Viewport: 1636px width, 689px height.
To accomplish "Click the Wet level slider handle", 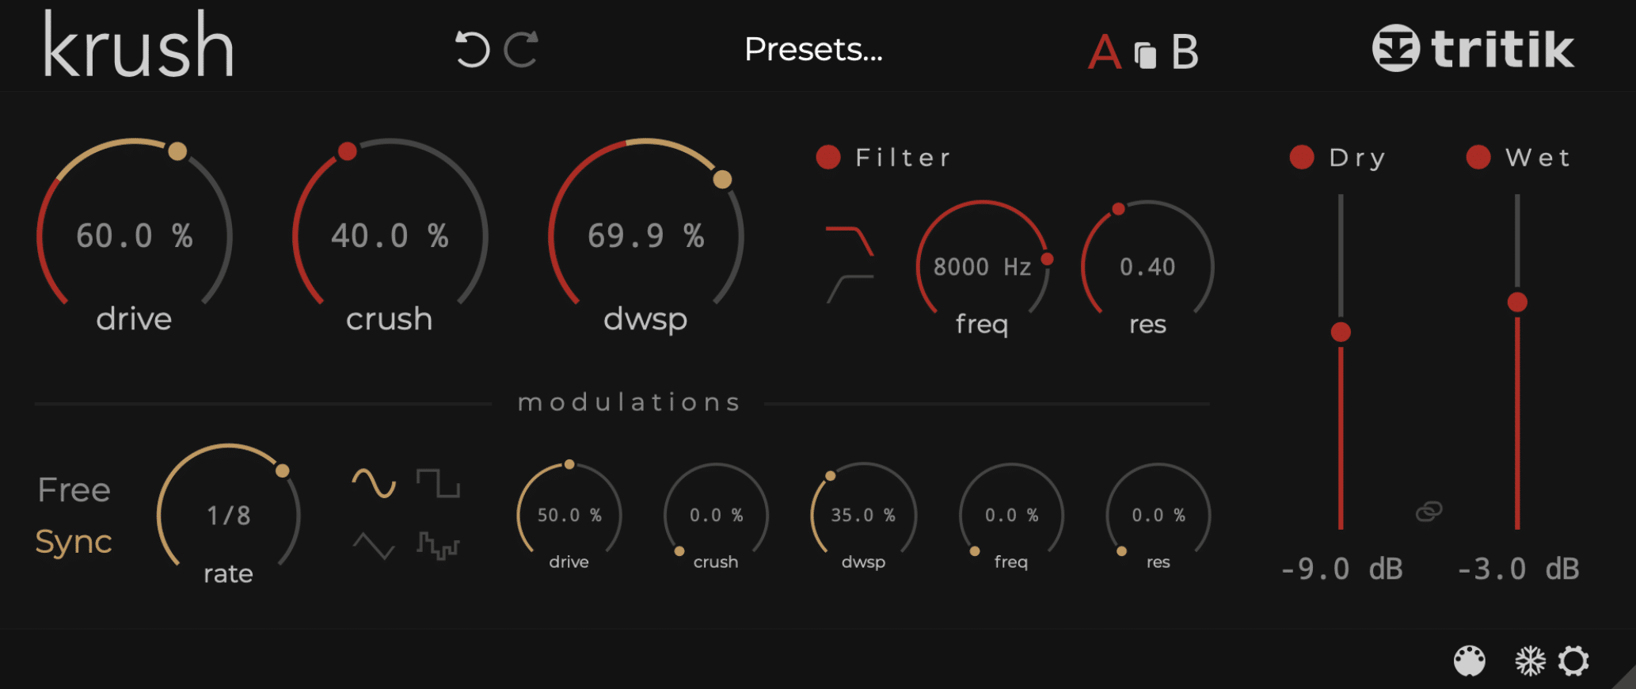I will click(1517, 302).
